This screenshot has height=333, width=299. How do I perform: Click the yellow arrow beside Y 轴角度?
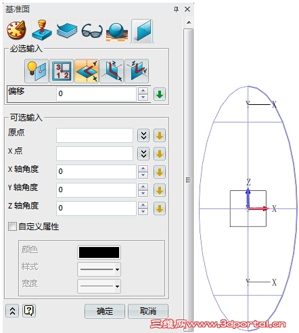click(x=160, y=190)
